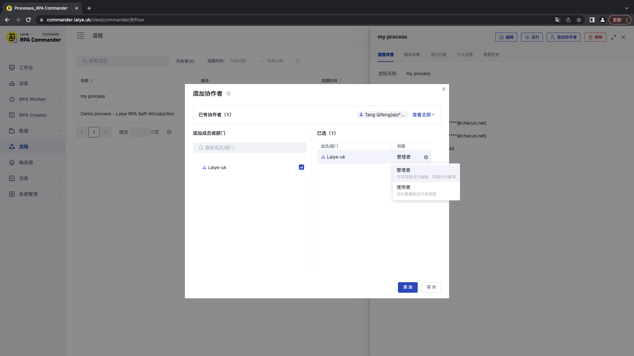Click the 编辑 button in process panel

tap(506, 37)
